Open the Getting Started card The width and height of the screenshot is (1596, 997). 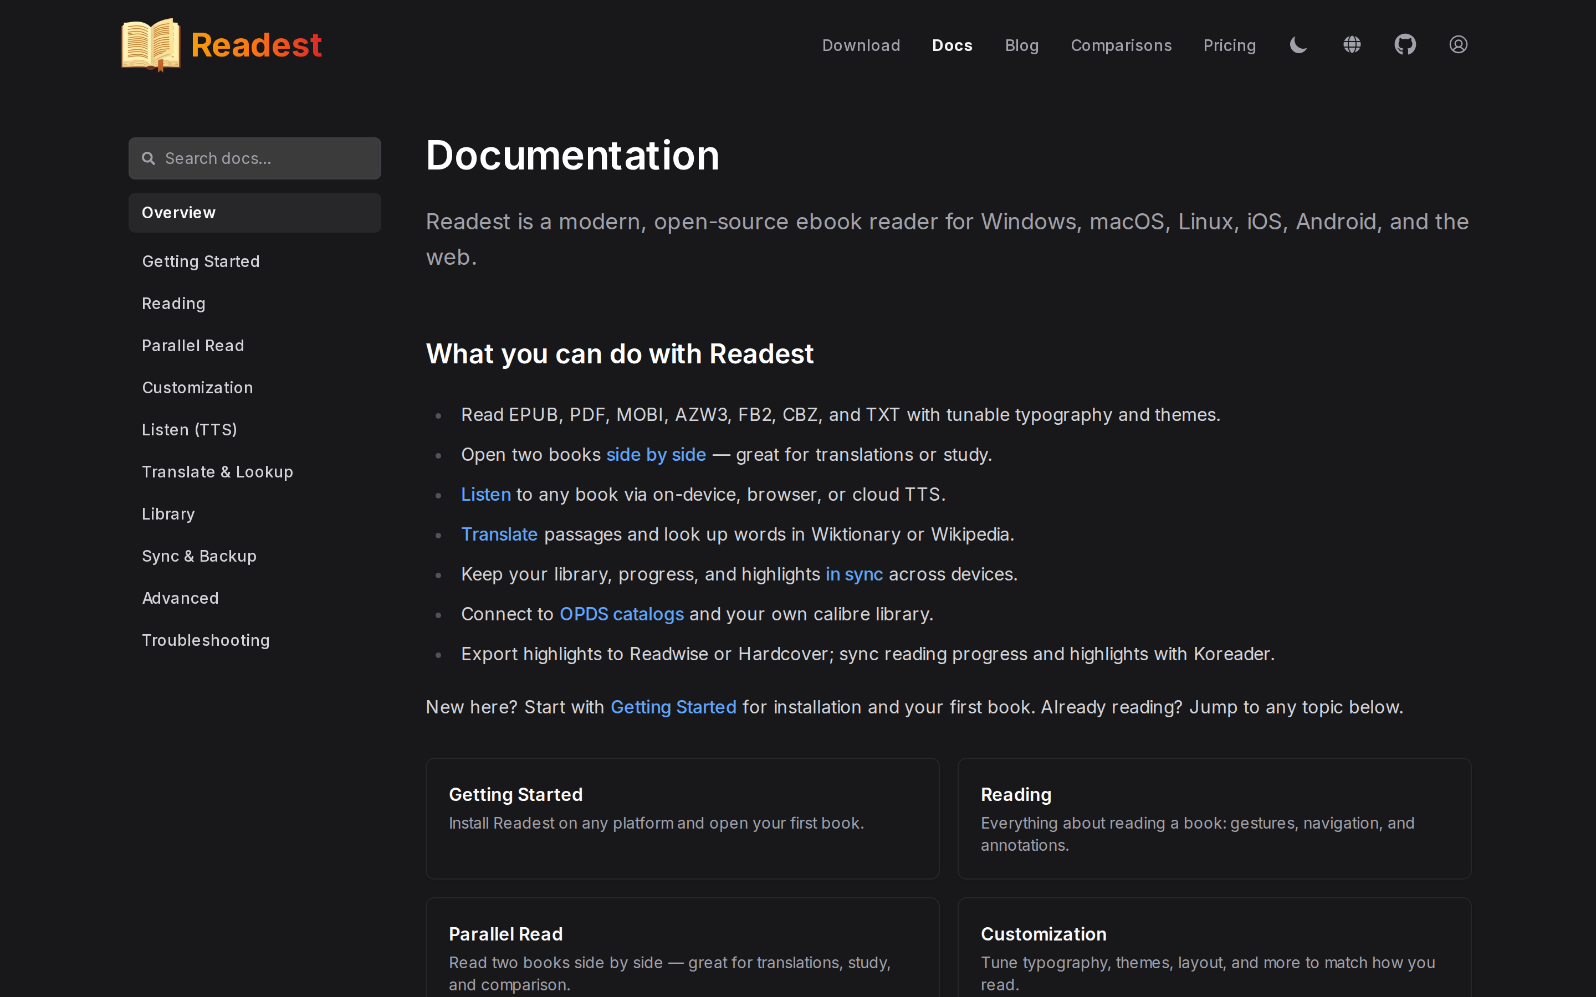tap(683, 818)
